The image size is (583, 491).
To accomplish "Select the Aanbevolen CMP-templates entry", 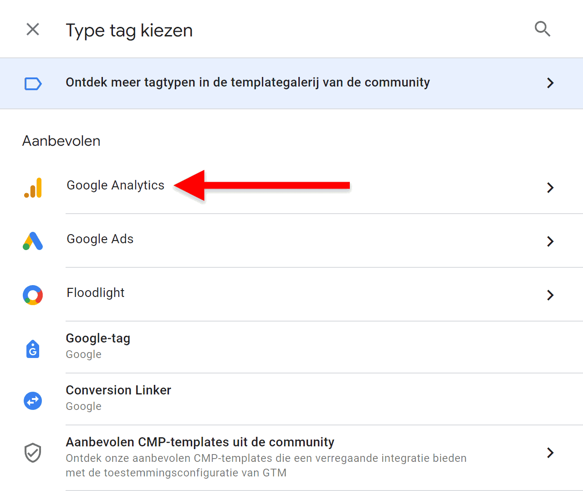I will [x=200, y=441].
